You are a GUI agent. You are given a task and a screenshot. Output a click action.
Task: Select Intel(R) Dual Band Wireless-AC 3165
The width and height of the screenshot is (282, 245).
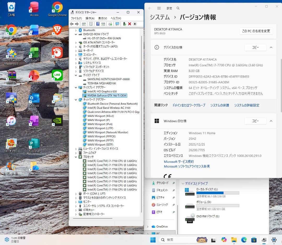[109, 108]
